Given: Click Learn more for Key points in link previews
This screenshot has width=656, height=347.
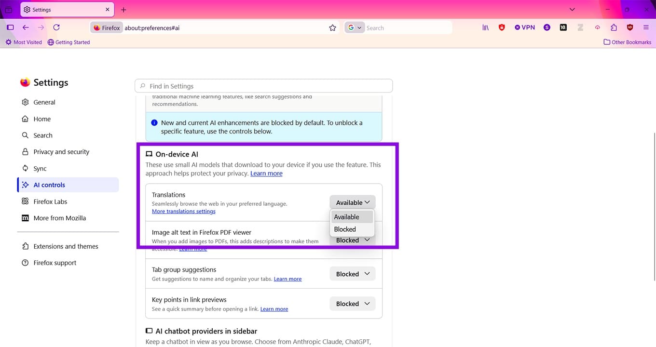Looking at the screenshot, I should pos(274,309).
